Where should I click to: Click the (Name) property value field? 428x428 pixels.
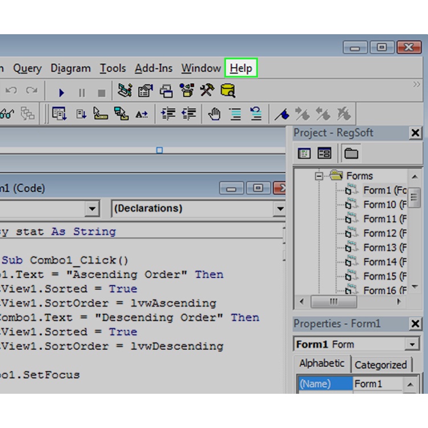click(x=377, y=384)
